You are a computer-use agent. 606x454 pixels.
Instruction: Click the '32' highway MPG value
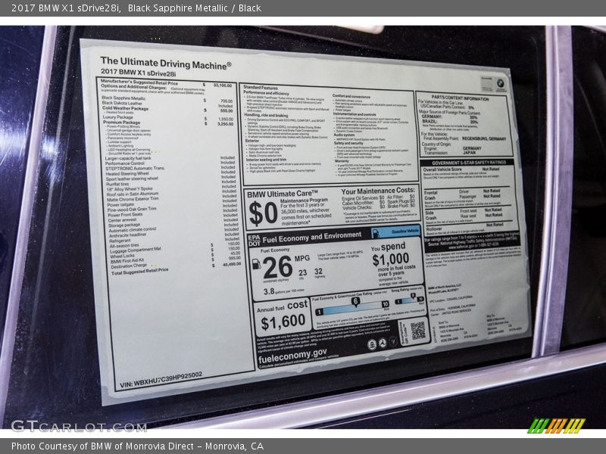pyautogui.click(x=318, y=272)
